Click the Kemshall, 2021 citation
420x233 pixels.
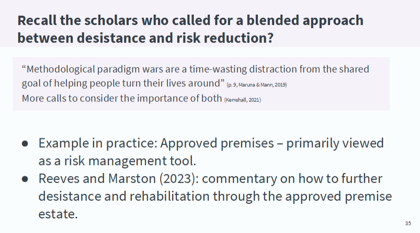(242, 100)
